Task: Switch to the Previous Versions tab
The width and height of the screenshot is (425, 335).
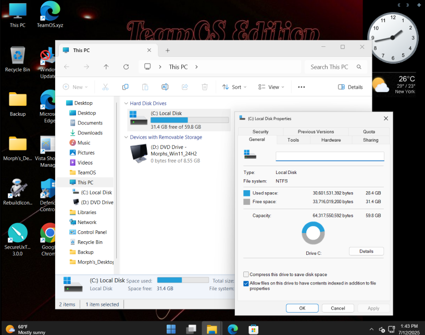Action: coord(316,132)
